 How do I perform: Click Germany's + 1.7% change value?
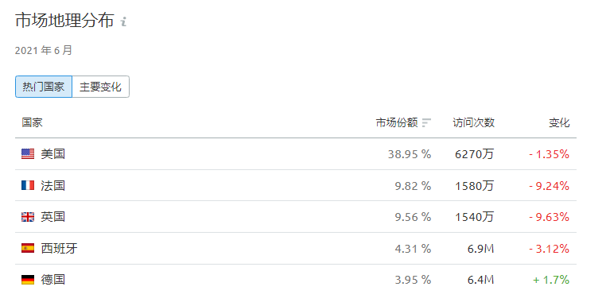point(551,280)
